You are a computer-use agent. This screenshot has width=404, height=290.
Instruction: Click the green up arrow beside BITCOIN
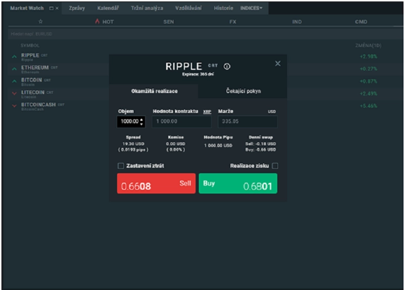point(15,81)
